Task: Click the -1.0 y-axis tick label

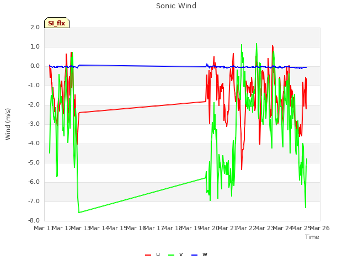Action: pyautogui.click(x=34, y=86)
